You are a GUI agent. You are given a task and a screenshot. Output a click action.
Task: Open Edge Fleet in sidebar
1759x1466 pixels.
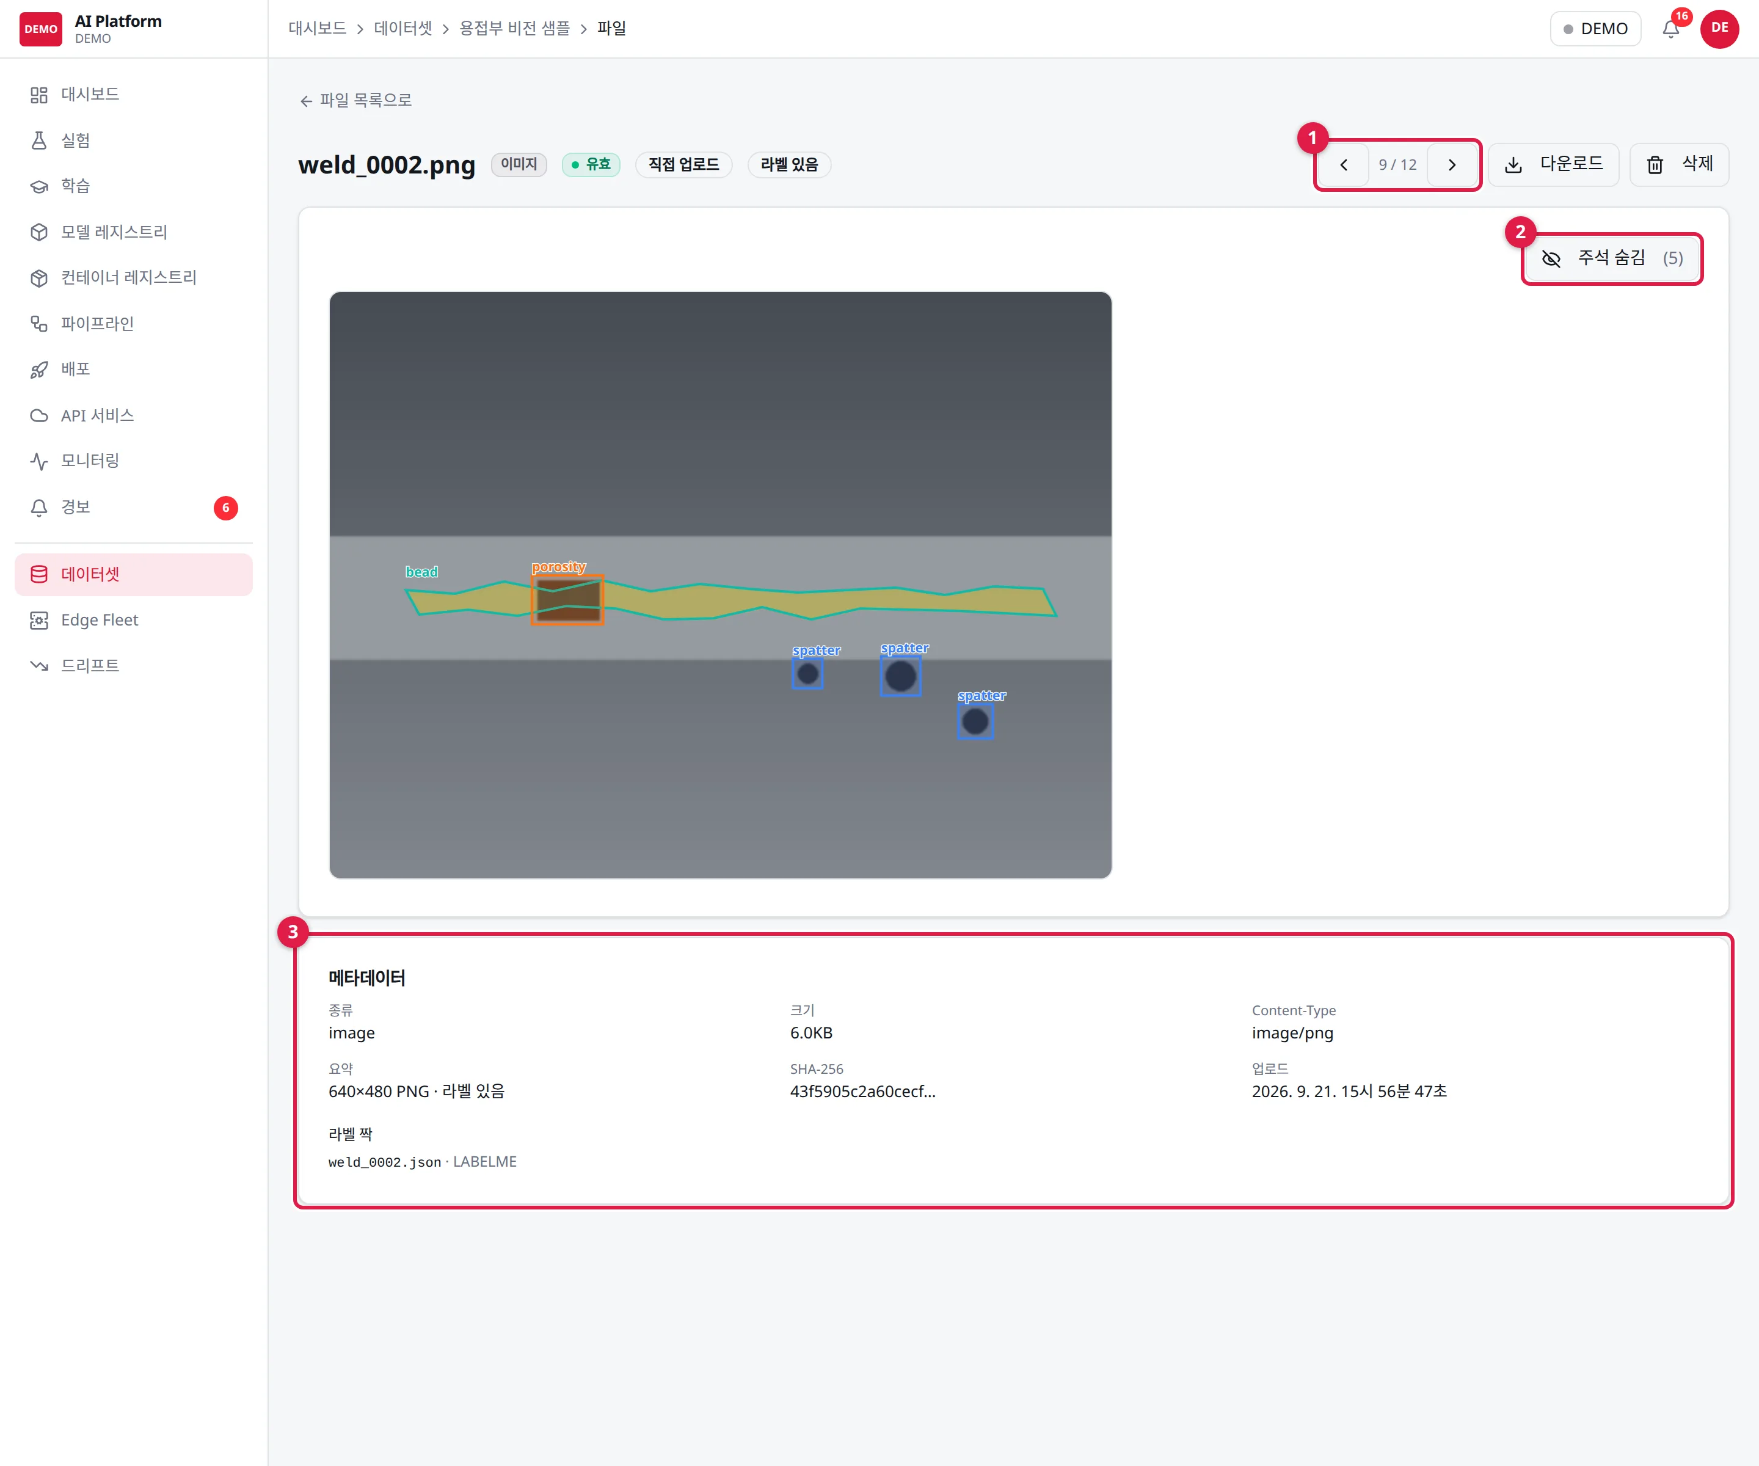coord(134,621)
